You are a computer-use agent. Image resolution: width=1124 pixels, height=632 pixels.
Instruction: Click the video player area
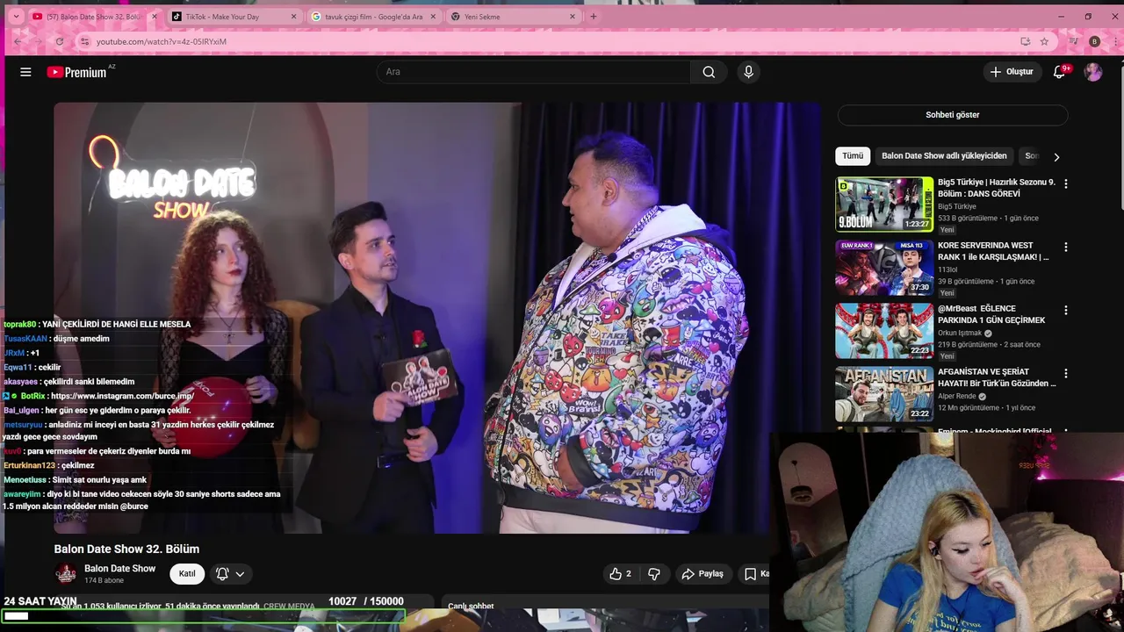437,318
